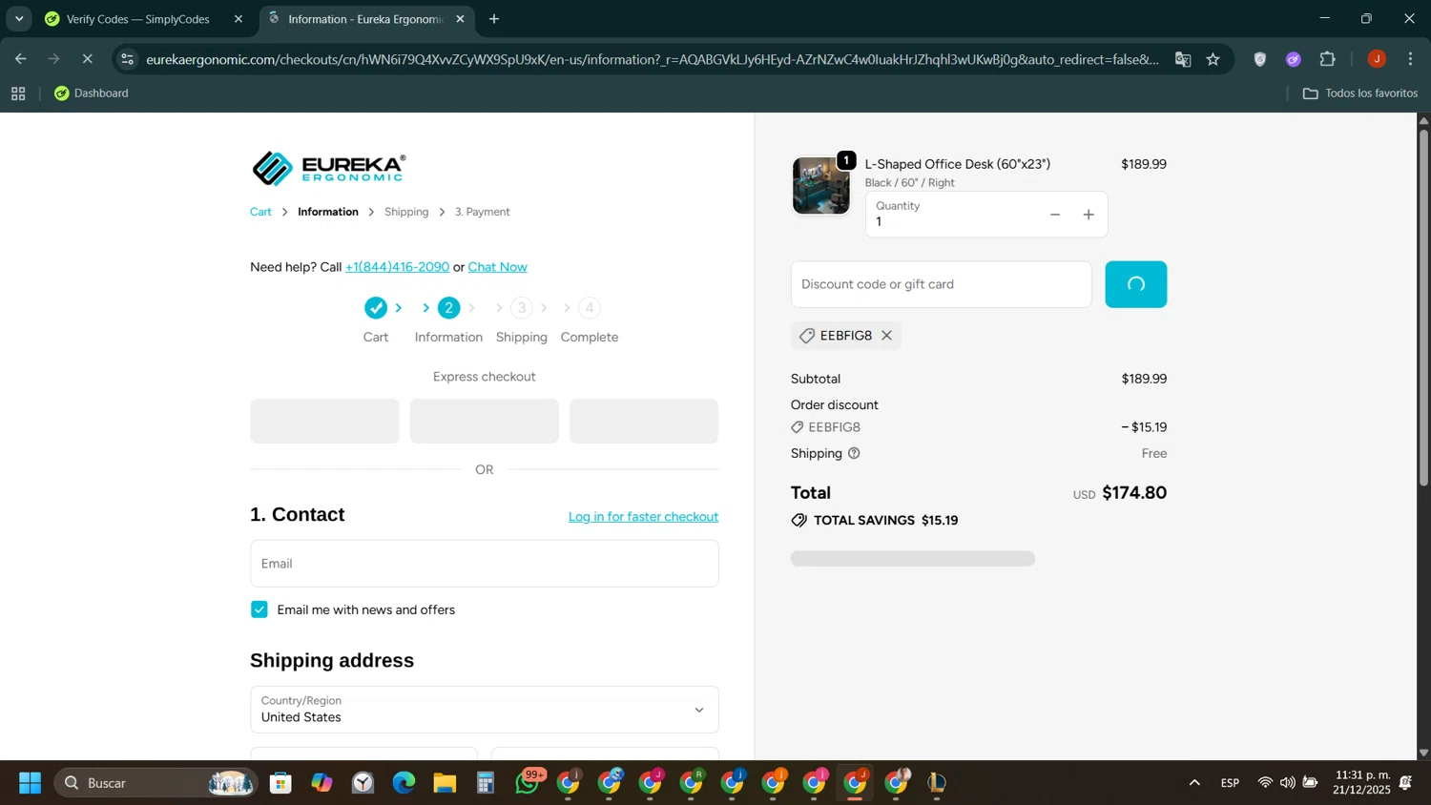Open the shield extension icon
The height and width of the screenshot is (805, 1431).
[x=1259, y=59]
